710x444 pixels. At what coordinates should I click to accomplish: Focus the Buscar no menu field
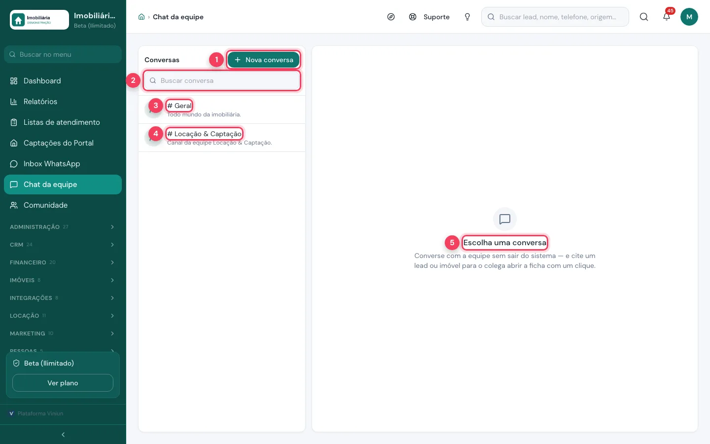[63, 54]
